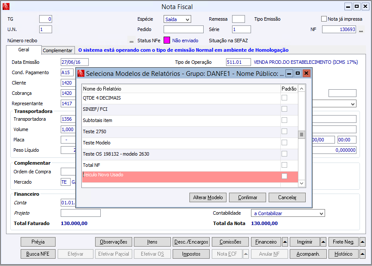This screenshot has width=372, height=266.
Task: Click the Nome do Relatório column header
Action: [181, 88]
